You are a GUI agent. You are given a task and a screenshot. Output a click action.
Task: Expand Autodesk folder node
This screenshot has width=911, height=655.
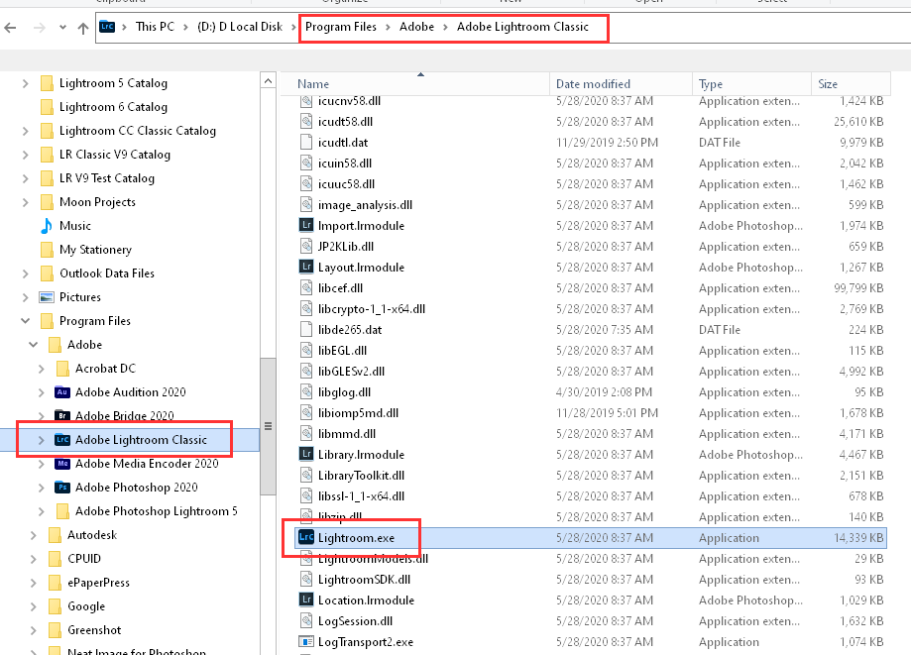[33, 535]
